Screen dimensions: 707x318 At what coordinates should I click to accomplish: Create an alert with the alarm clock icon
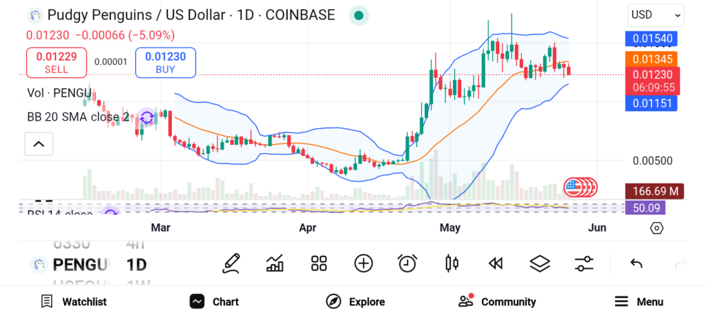coord(407,264)
